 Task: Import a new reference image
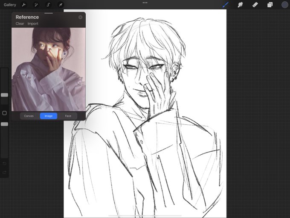[33, 24]
